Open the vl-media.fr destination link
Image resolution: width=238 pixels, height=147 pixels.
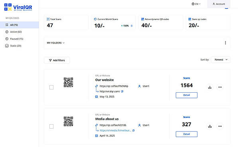(x=115, y=131)
